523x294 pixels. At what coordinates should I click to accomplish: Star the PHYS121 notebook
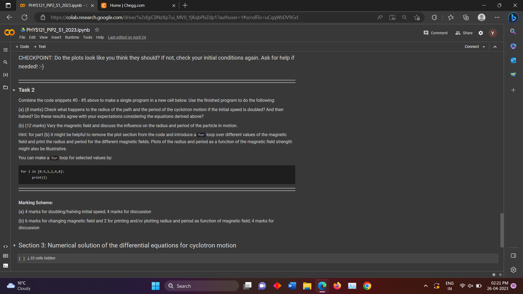coord(97,30)
